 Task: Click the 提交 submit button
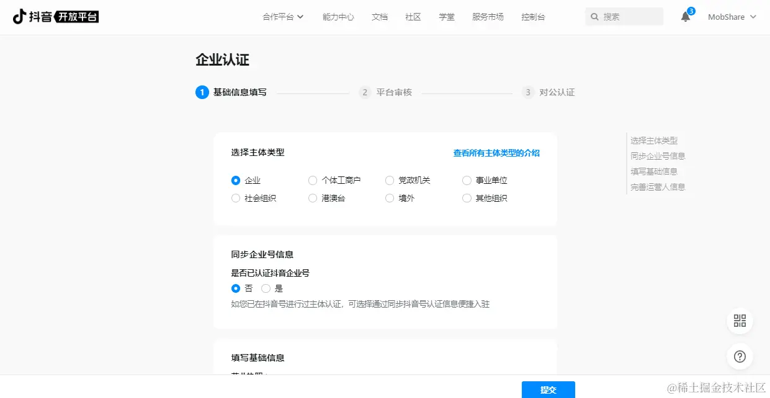pos(548,390)
